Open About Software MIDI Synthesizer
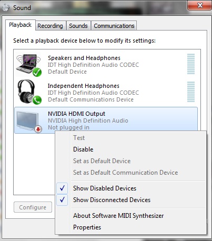 130,216
